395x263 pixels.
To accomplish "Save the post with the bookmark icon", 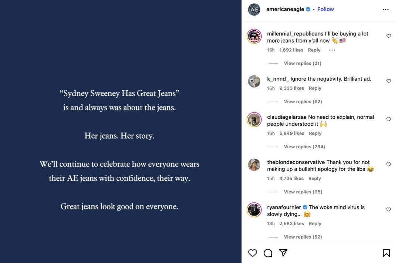I will [x=386, y=253].
